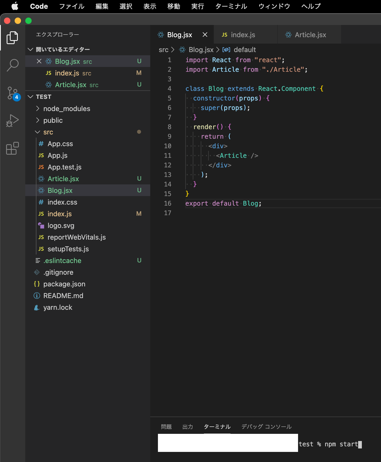Open the 実行 menu
This screenshot has height=462, width=381.
198,6
